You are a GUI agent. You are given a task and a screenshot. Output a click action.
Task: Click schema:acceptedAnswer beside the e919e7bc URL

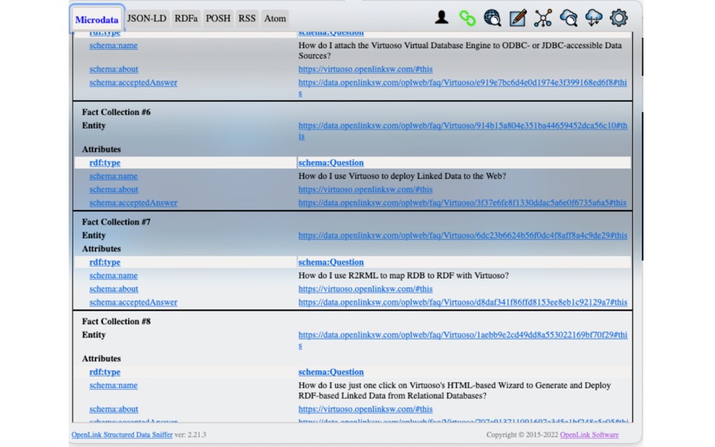pos(133,83)
